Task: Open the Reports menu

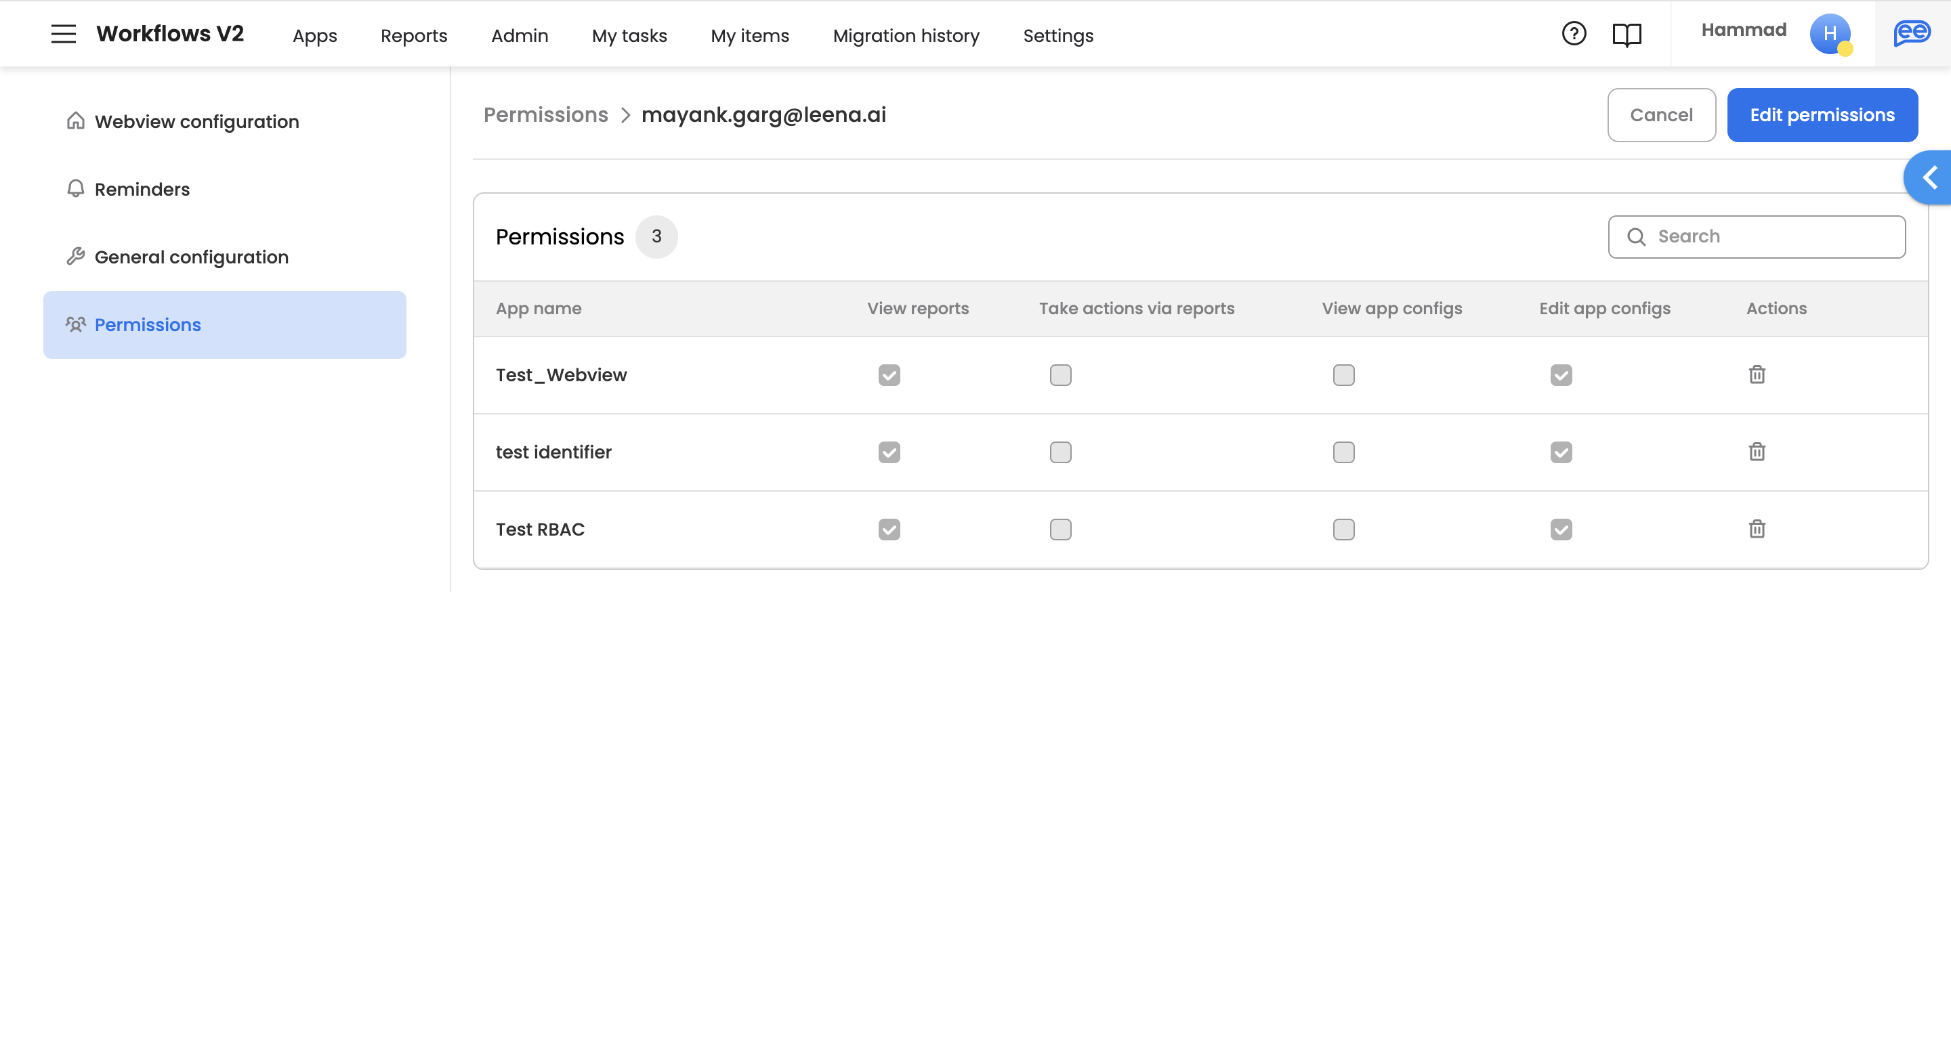Action: 413,36
